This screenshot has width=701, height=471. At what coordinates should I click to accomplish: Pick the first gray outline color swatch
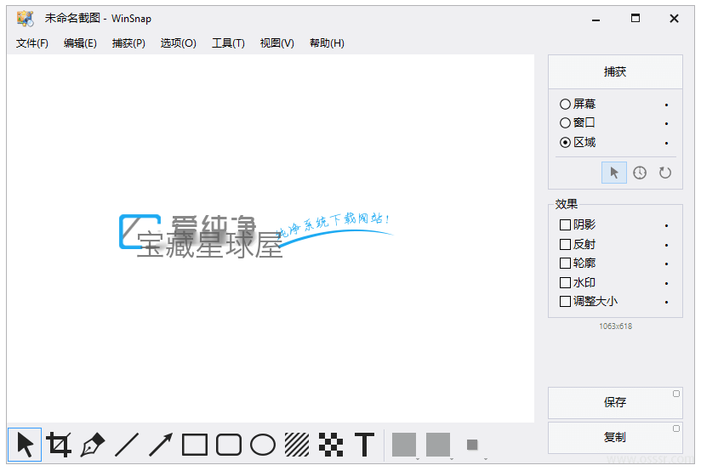coord(404,445)
